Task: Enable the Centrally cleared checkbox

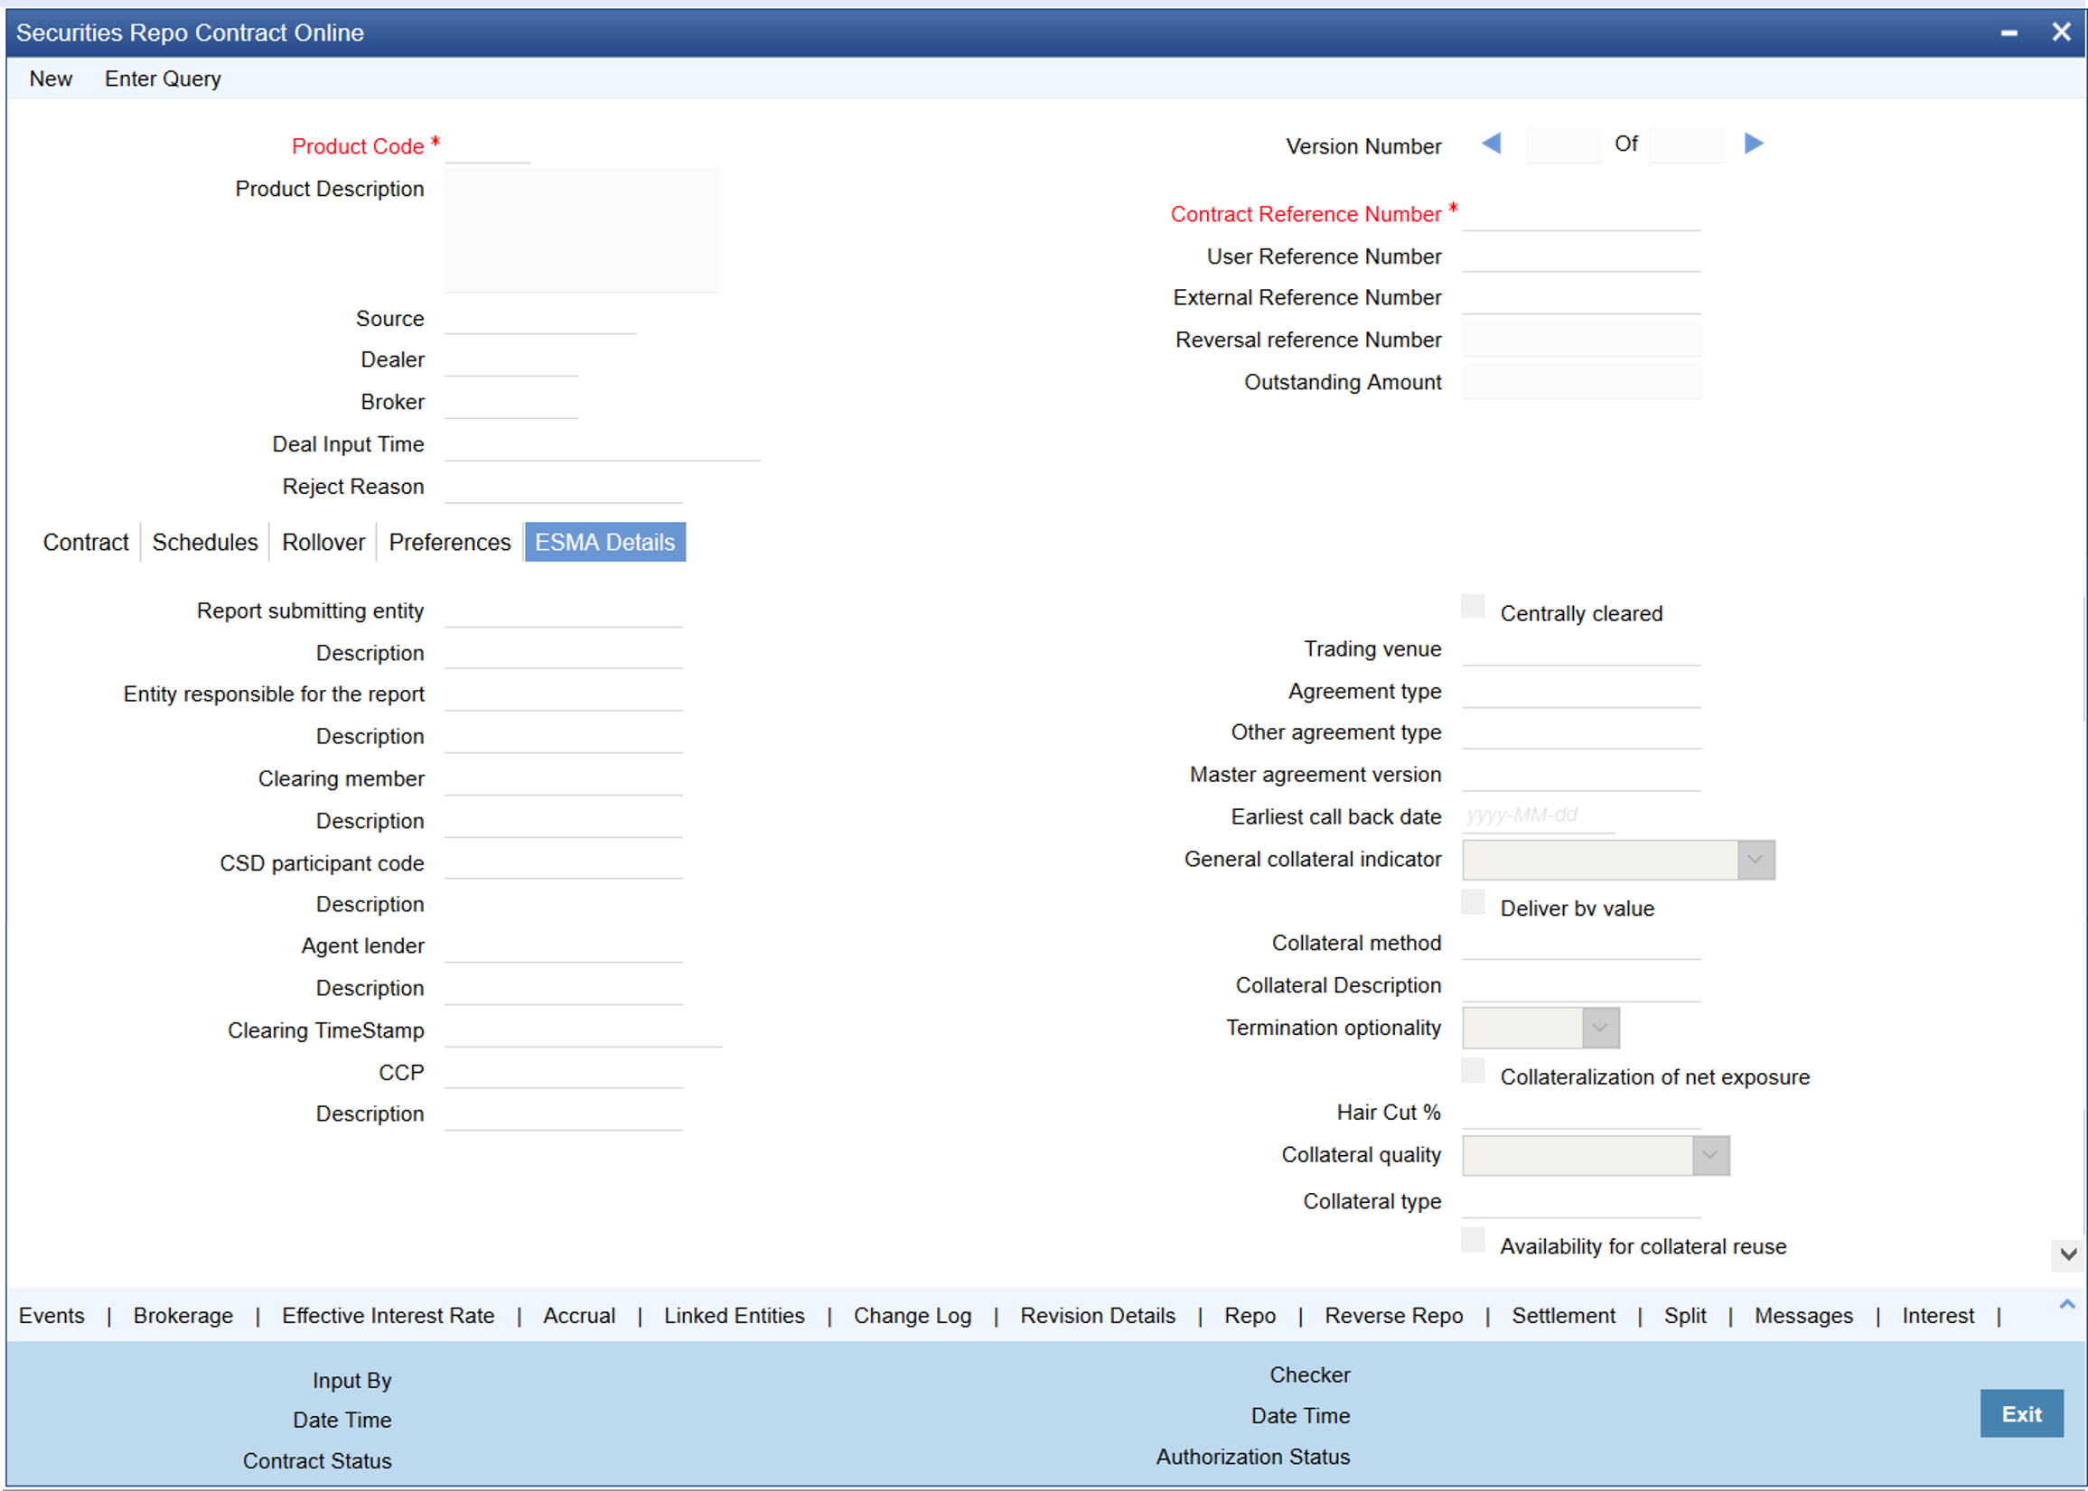Action: click(1473, 607)
